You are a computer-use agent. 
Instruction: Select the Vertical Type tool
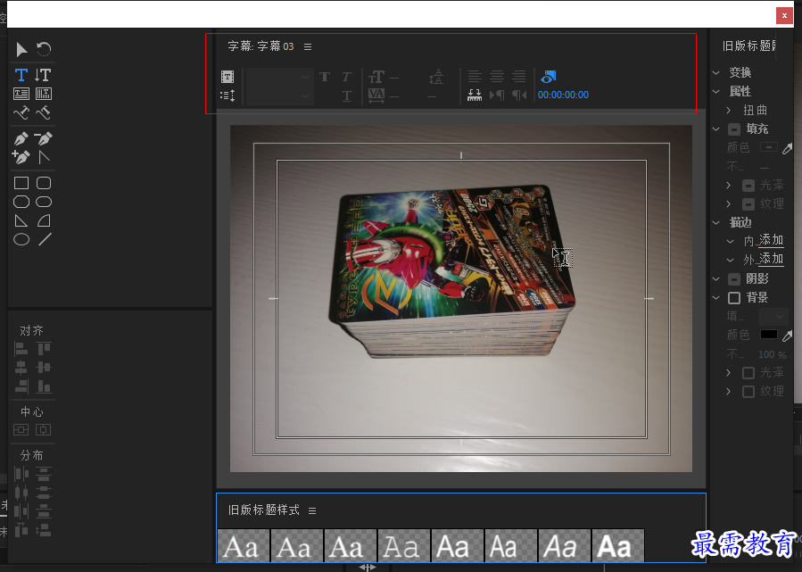point(43,75)
